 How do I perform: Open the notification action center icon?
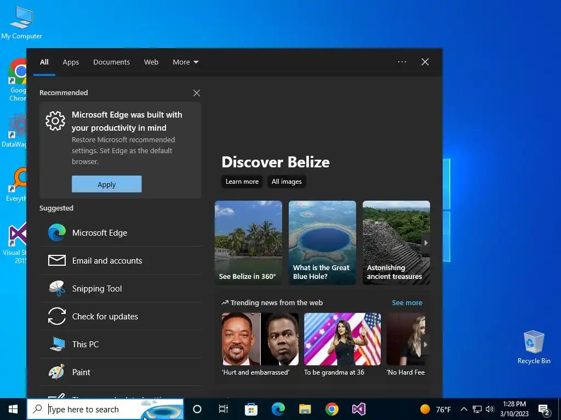pos(543,410)
